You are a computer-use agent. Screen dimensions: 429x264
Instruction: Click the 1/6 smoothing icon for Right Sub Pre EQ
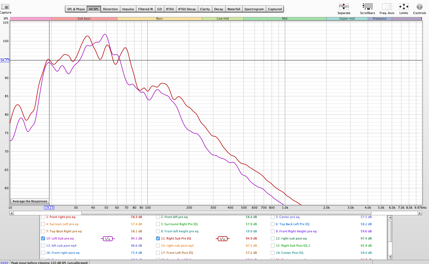tap(223, 239)
